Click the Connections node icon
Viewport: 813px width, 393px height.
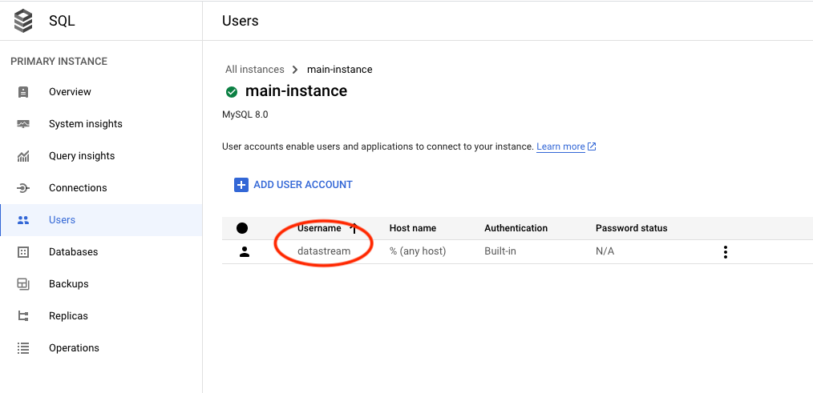[x=23, y=188]
